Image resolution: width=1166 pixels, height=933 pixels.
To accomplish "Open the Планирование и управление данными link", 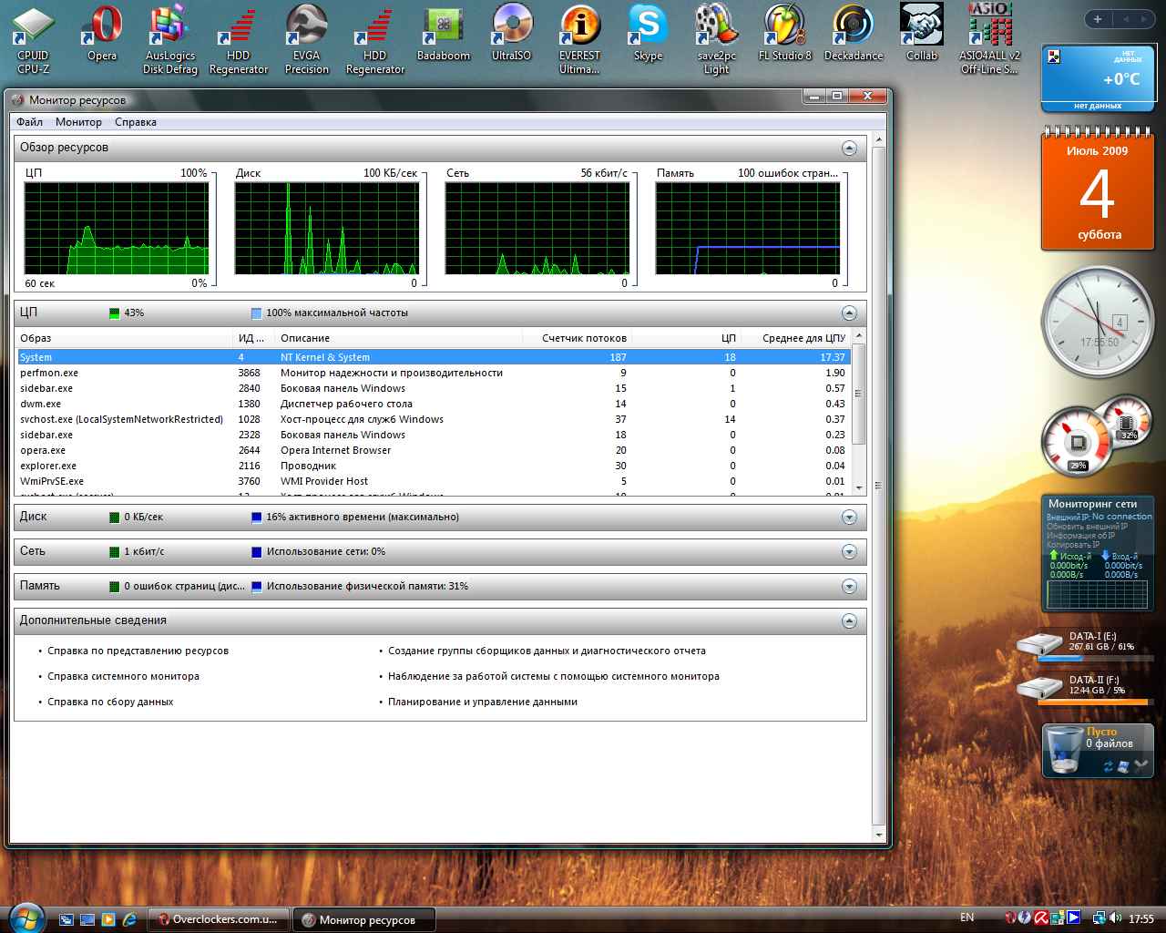I will point(483,702).
